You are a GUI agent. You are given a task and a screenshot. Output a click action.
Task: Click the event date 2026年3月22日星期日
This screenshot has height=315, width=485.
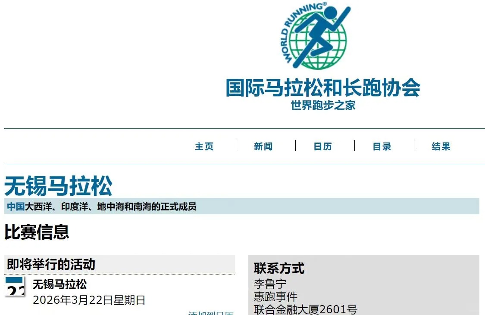pos(89,300)
